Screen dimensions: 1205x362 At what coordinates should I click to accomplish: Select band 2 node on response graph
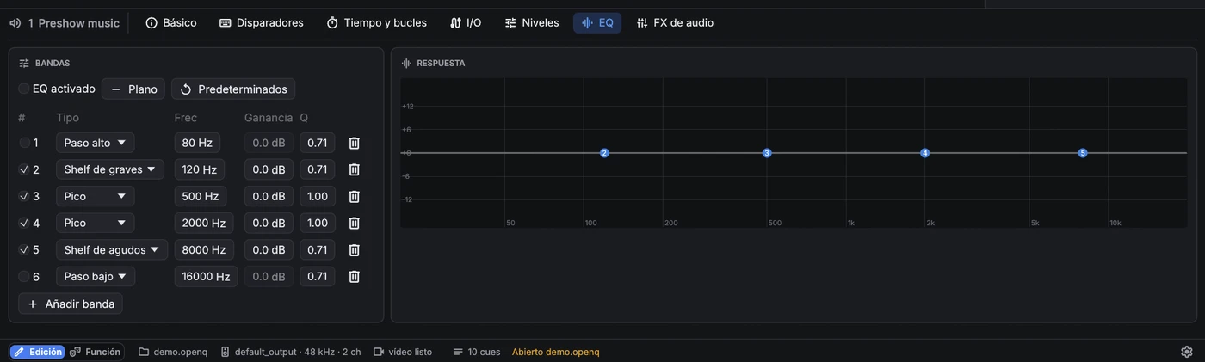pyautogui.click(x=604, y=153)
